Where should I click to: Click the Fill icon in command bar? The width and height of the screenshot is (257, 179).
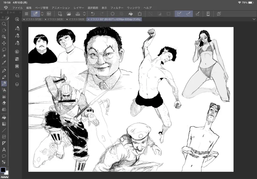point(131,14)
